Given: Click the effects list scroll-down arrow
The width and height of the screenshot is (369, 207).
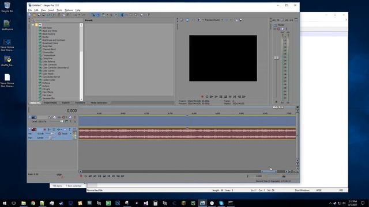Looking at the screenshot, I should tap(81, 99).
